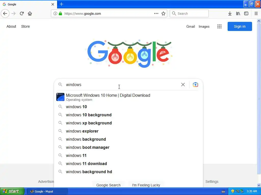This screenshot has width=261, height=195.
Task: Click the Google holiday lights doodle
Action: click(129, 54)
